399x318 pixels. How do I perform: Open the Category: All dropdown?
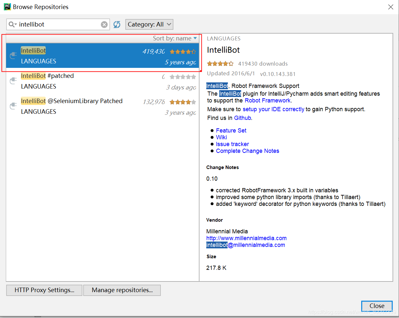click(x=149, y=25)
